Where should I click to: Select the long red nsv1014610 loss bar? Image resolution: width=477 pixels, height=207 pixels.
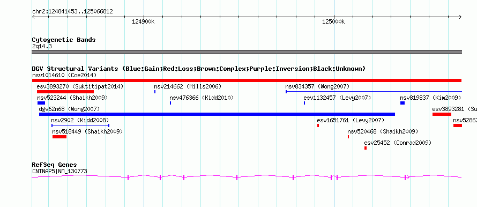pyautogui.click(x=247, y=80)
